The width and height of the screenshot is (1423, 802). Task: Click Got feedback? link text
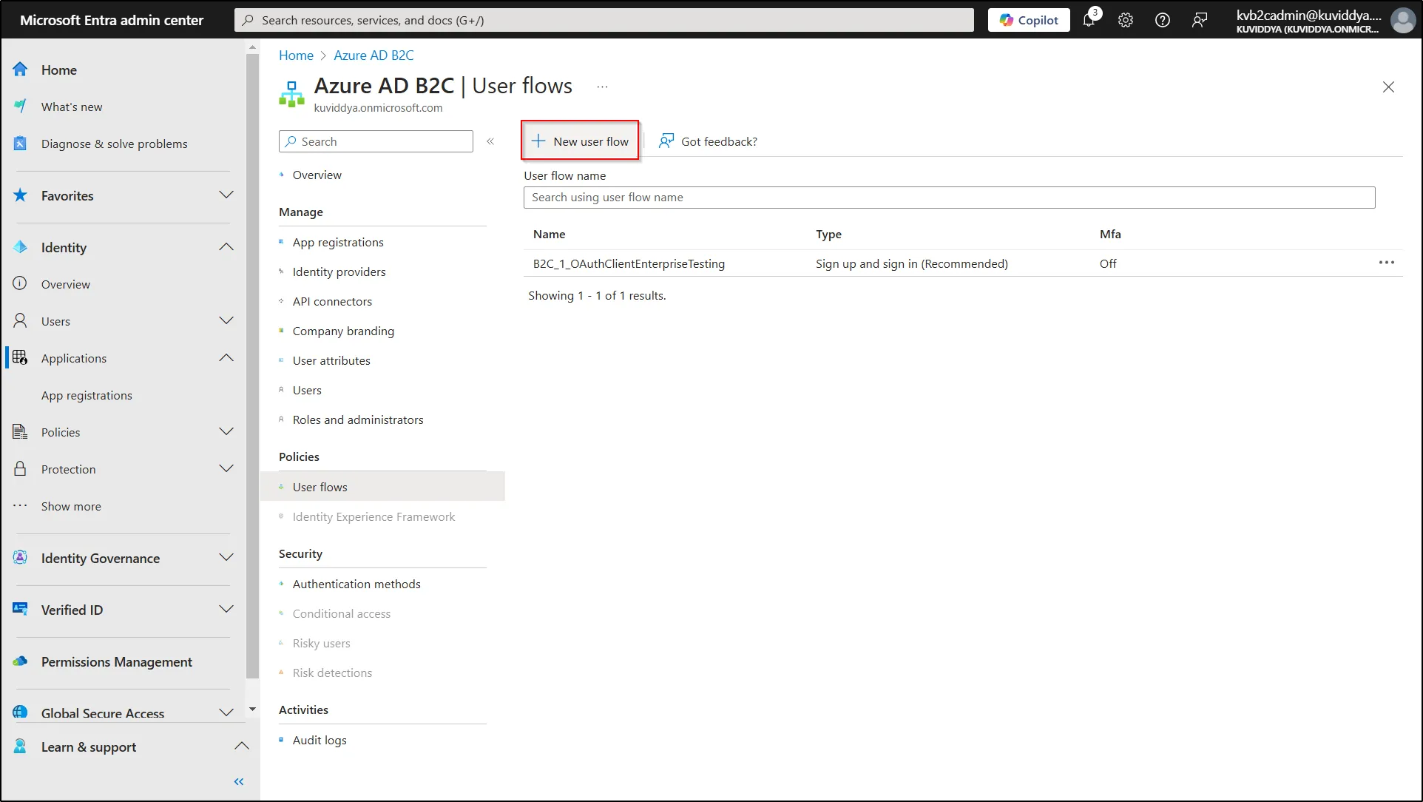pos(719,141)
